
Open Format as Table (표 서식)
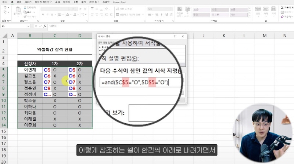(187, 12)
